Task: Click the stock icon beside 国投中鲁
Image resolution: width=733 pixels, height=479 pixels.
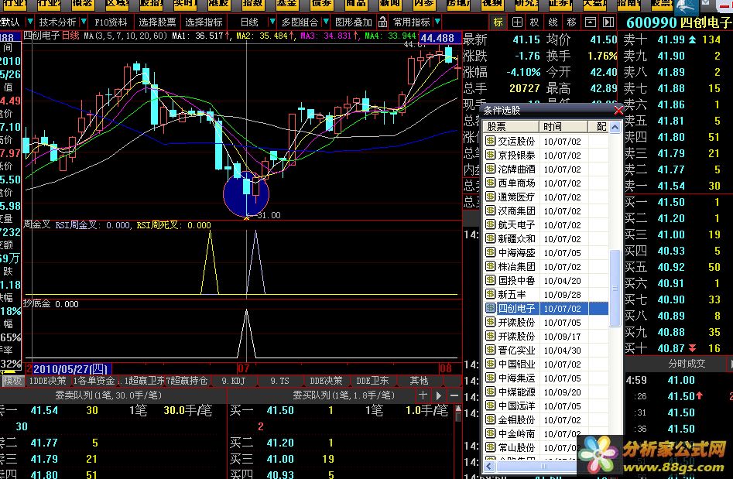Action: coord(490,280)
